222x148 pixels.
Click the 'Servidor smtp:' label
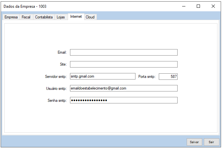[x=56, y=77]
